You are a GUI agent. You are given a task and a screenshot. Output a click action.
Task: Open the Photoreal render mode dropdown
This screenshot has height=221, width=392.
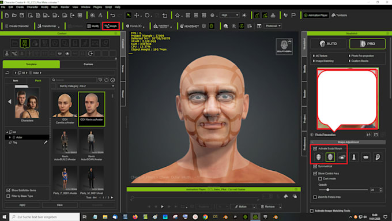pyautogui.click(x=273, y=26)
